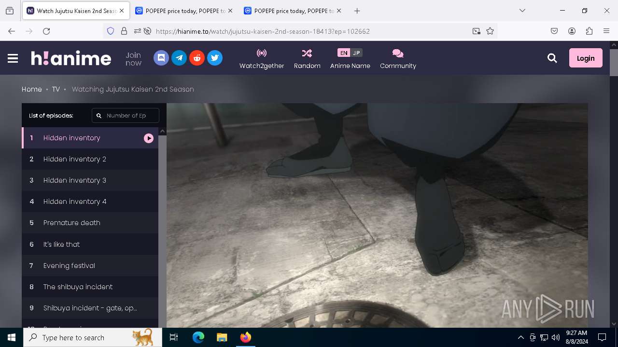The image size is (618, 347).
Task: Open Windows Start menu
Action: click(12, 337)
